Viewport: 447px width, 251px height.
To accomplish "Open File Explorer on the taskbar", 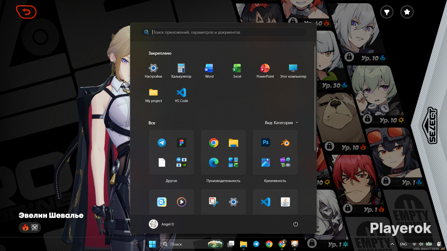I will 243,244.
